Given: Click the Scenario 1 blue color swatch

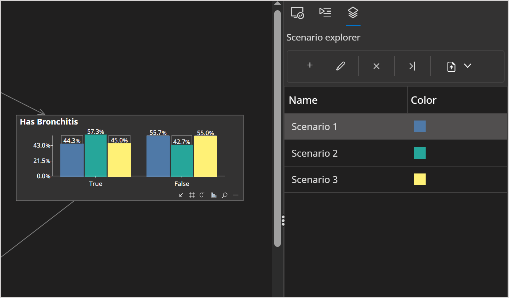Looking at the screenshot, I should (420, 126).
